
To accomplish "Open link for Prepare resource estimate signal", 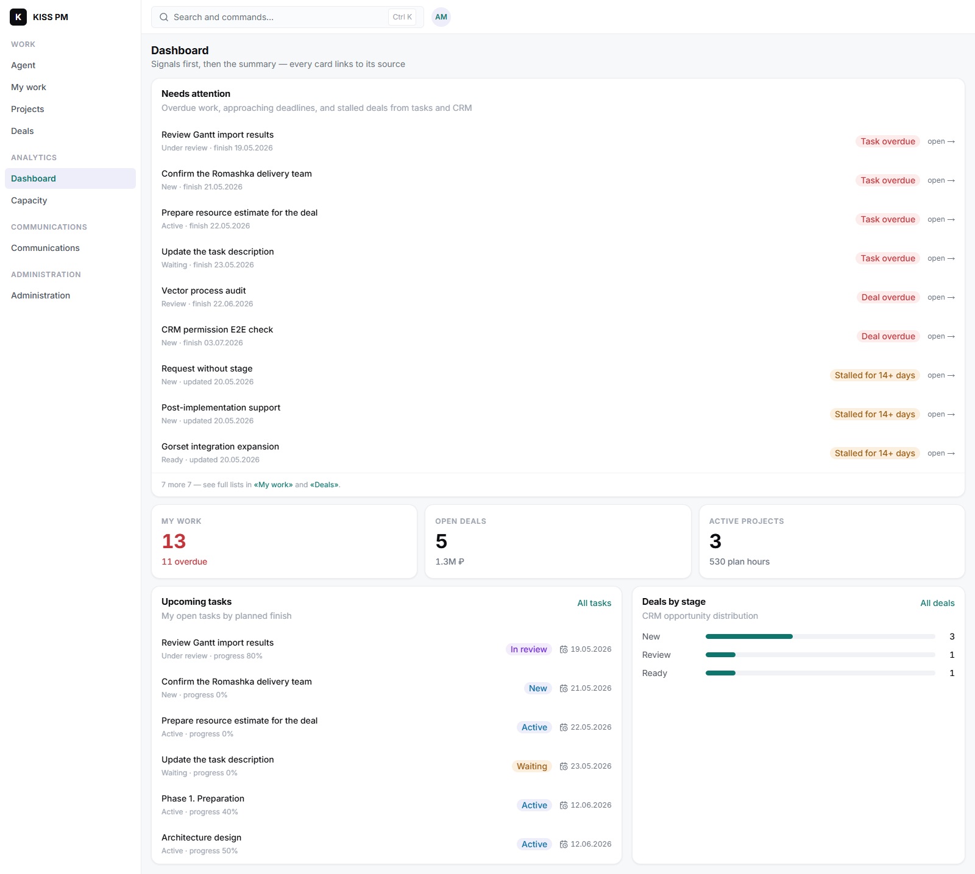I will [x=941, y=219].
